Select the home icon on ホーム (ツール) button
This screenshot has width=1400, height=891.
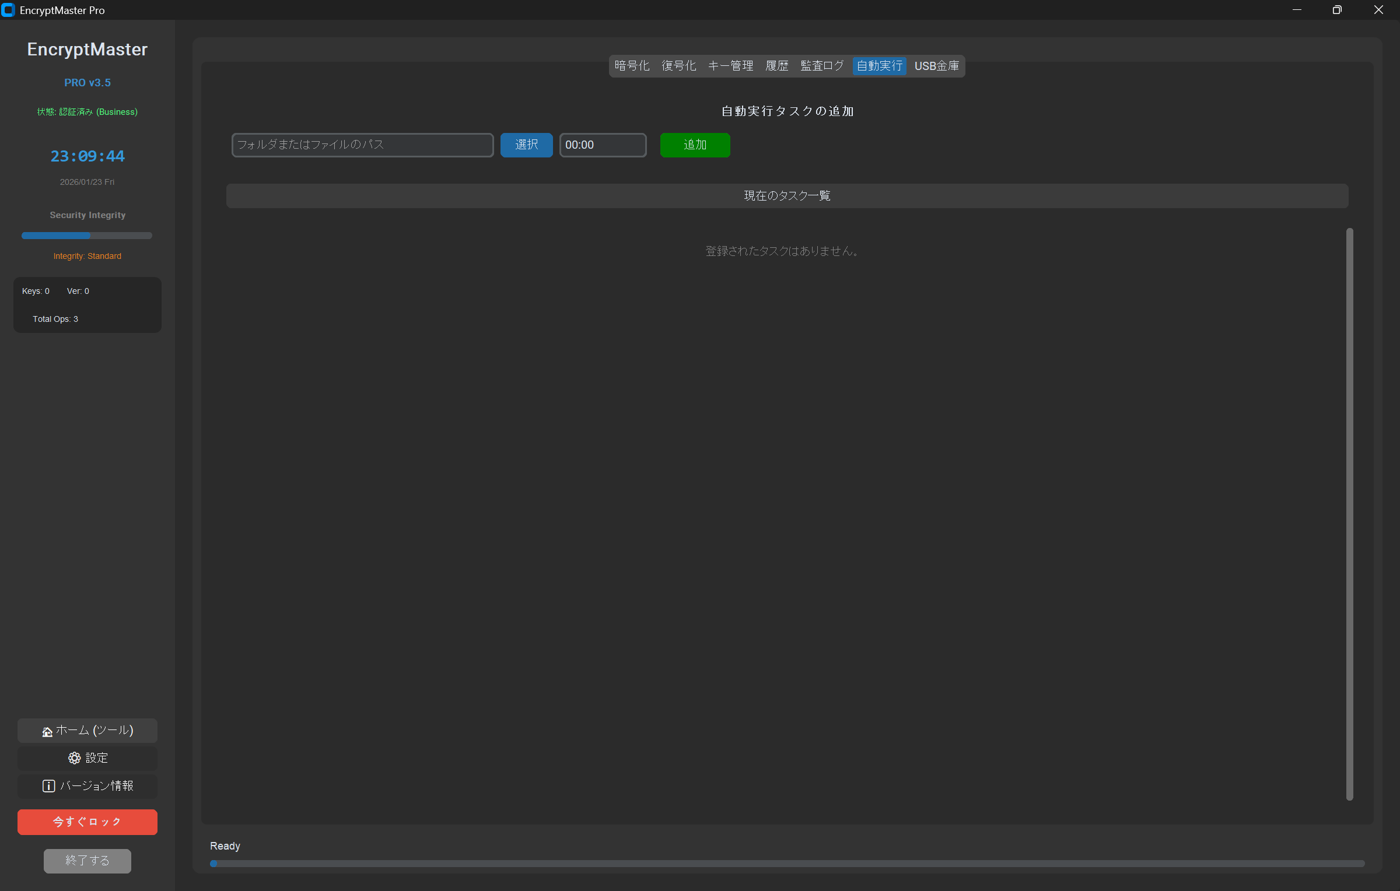click(47, 730)
